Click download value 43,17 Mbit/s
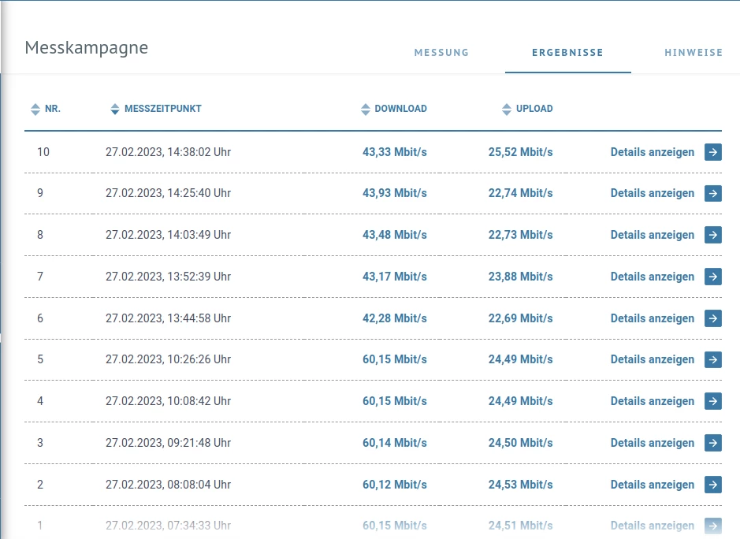740x539 pixels. (395, 277)
